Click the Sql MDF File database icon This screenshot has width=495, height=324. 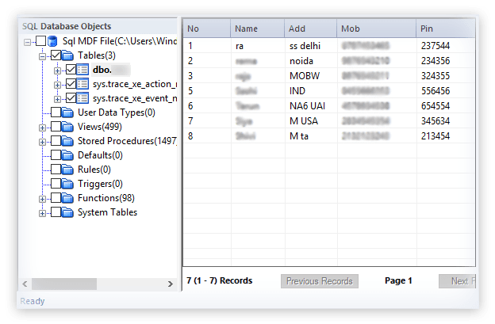coord(53,41)
